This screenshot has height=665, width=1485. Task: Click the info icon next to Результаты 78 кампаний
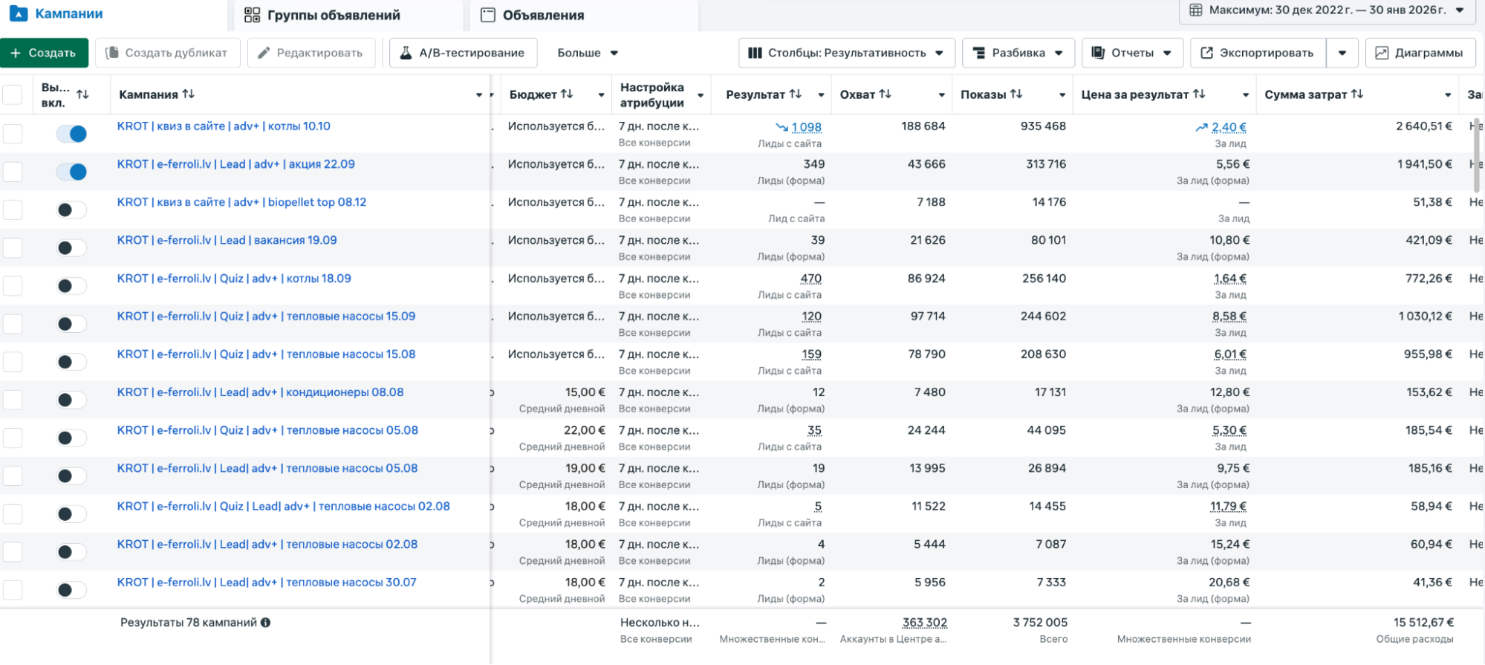[266, 623]
